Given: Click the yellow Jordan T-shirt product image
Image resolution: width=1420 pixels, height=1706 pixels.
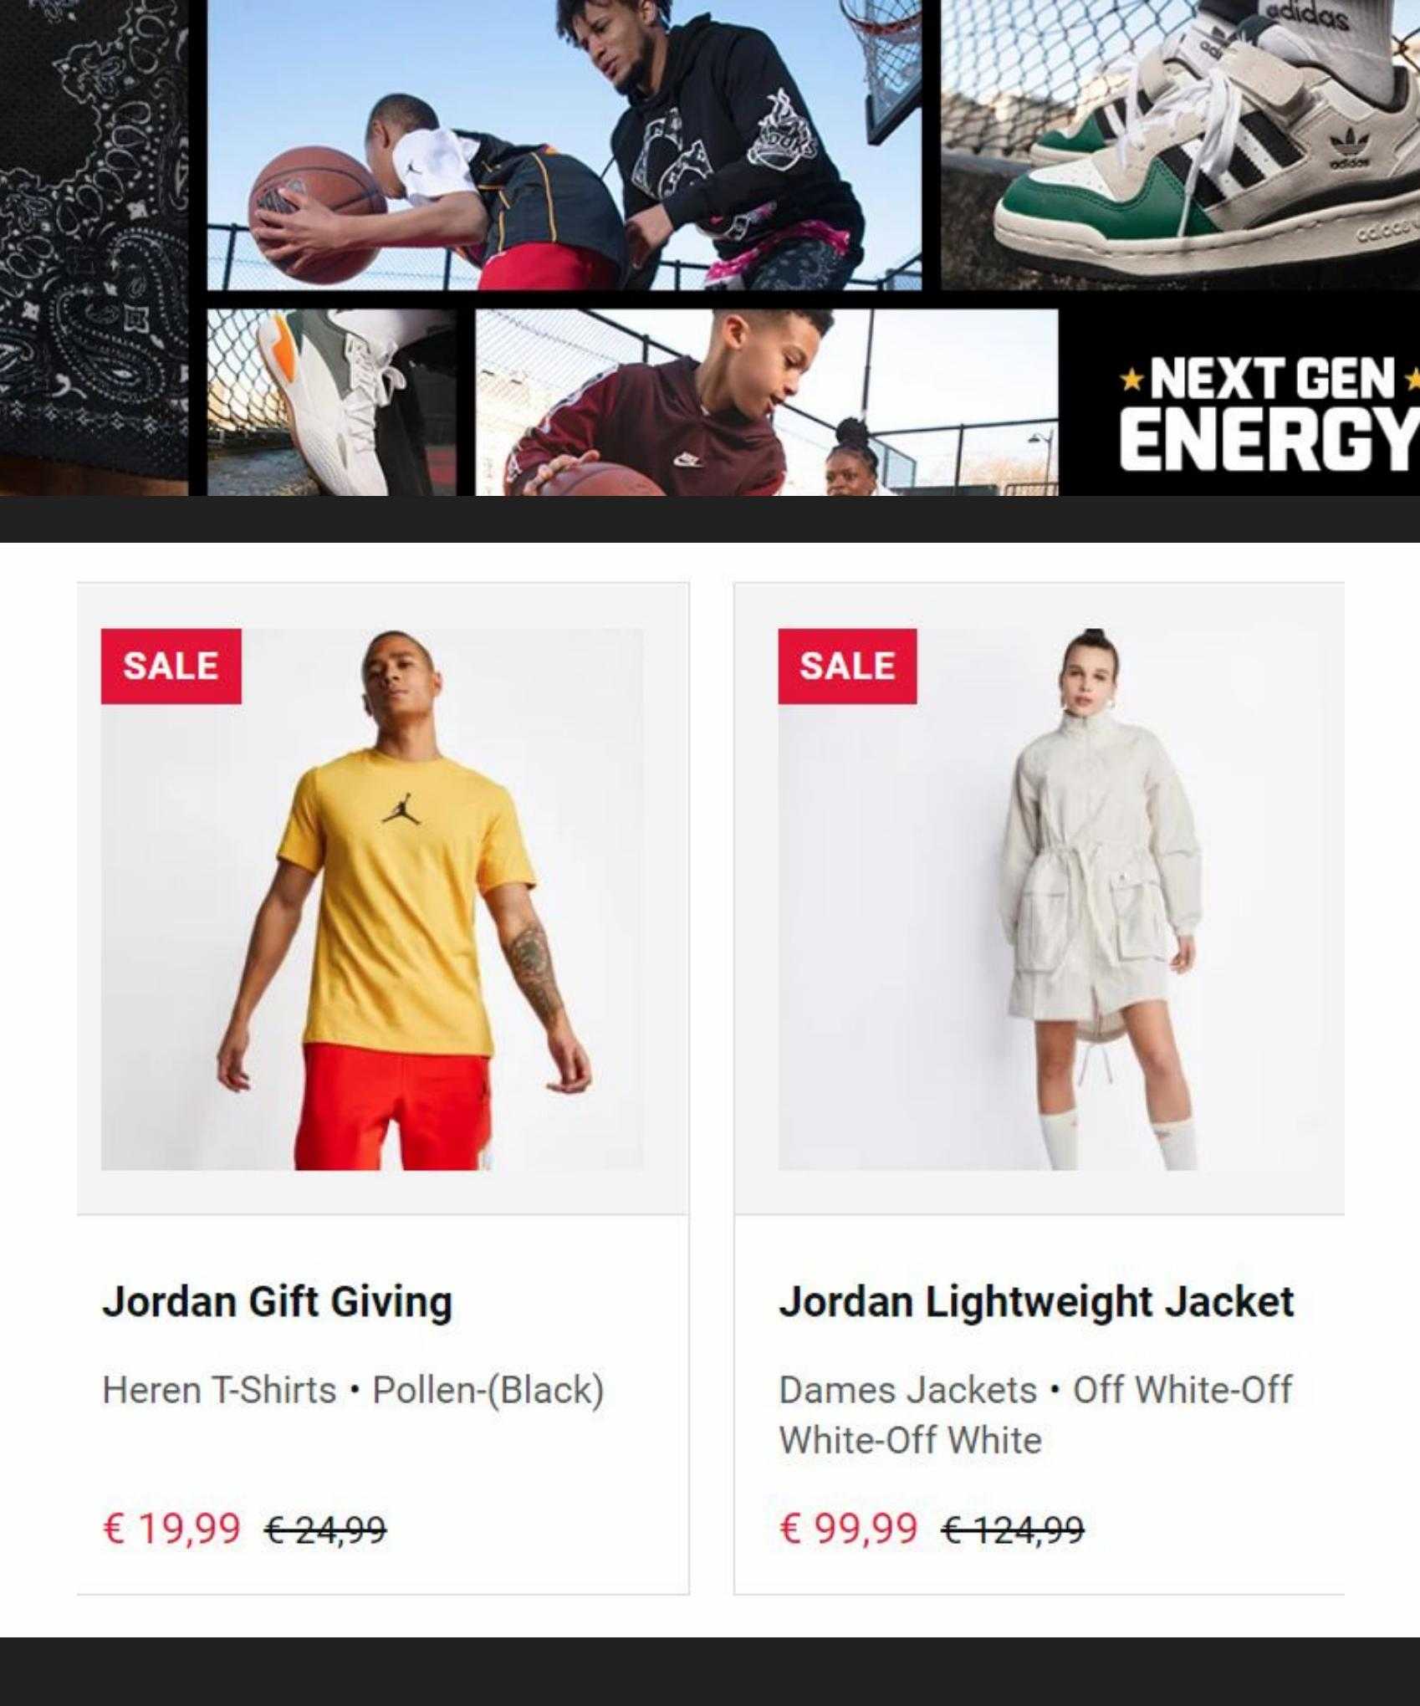Looking at the screenshot, I should point(372,899).
